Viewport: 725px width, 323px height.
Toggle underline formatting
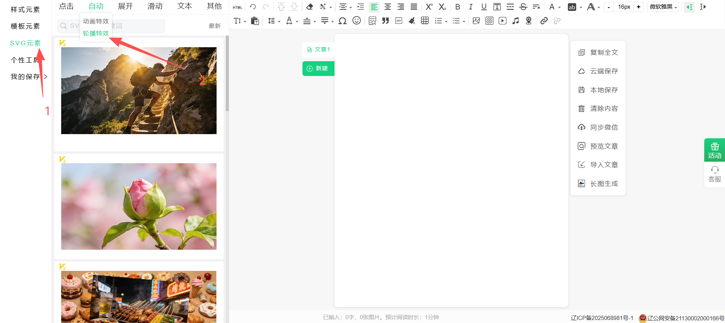(484, 7)
